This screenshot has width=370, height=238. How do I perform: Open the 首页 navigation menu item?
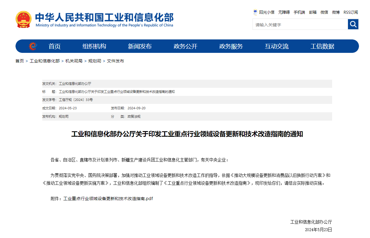coord(54,46)
